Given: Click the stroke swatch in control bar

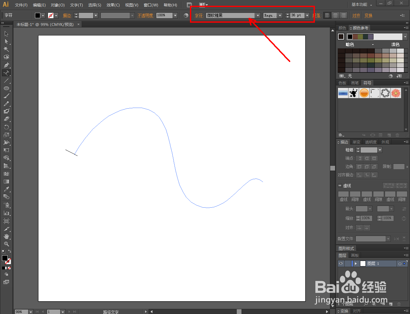Looking at the screenshot, I should pyautogui.click(x=51, y=15).
